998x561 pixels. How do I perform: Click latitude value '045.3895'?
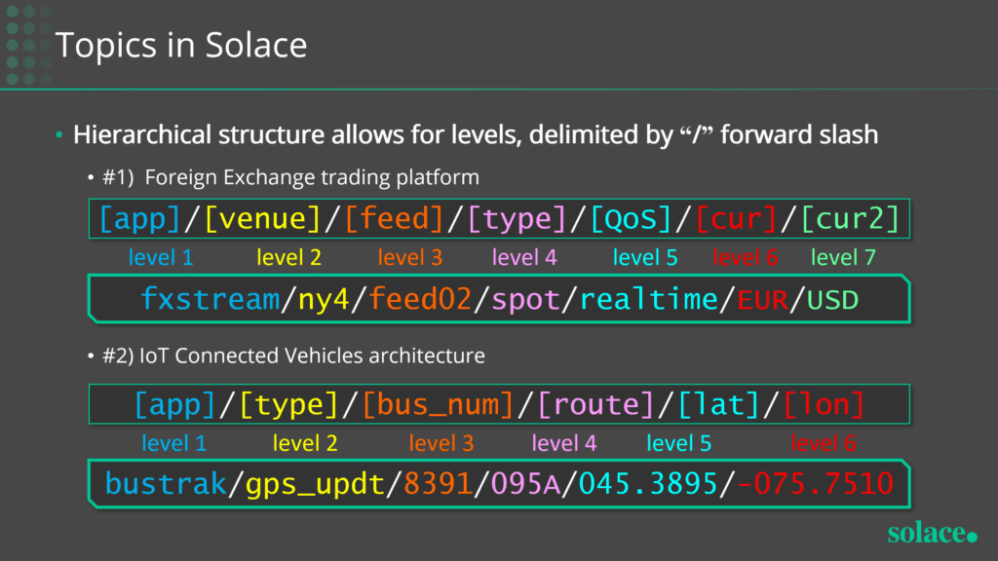click(648, 484)
